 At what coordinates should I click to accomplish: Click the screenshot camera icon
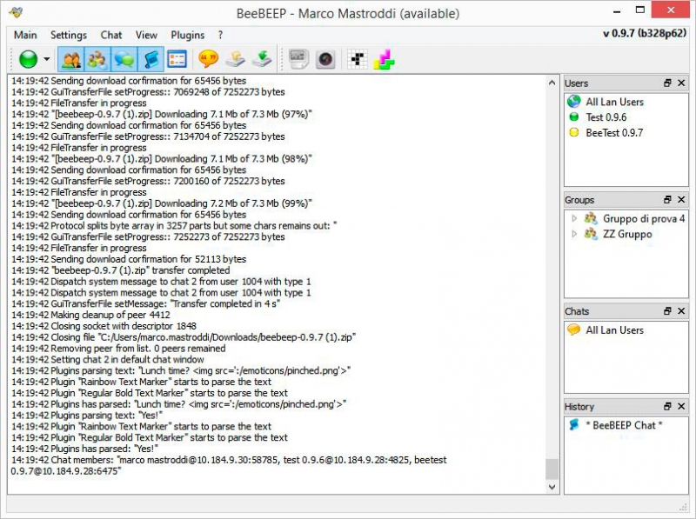tap(325, 59)
